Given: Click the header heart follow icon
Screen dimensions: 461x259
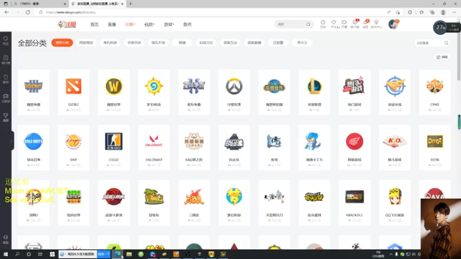Looking at the screenshot, I should [x=334, y=24].
